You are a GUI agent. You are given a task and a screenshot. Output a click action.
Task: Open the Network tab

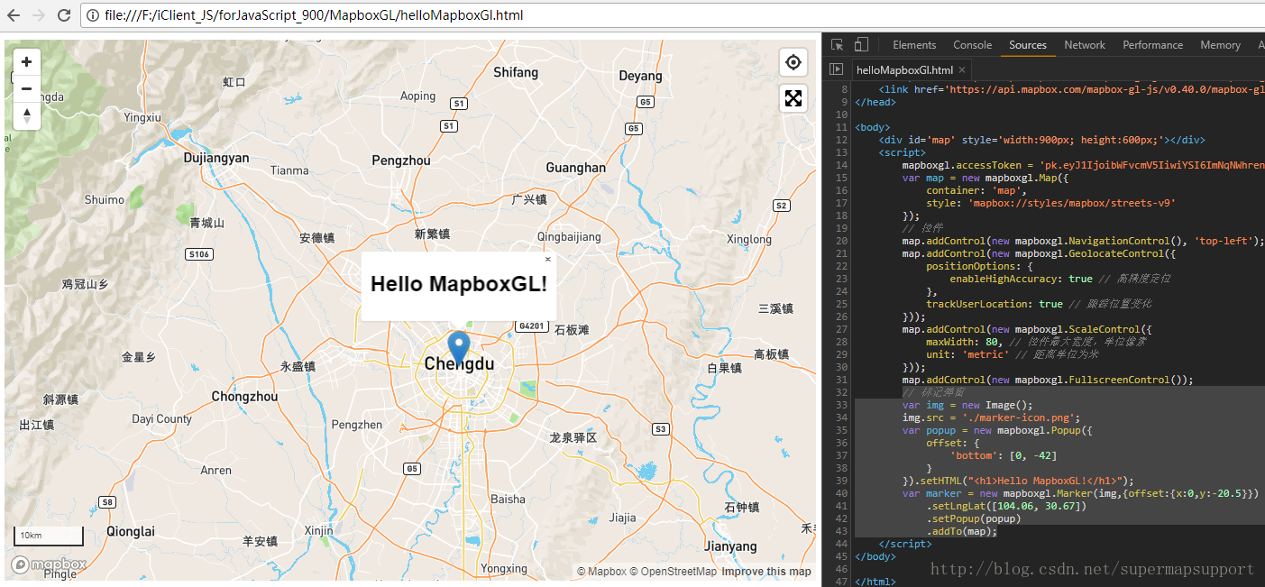click(1085, 45)
